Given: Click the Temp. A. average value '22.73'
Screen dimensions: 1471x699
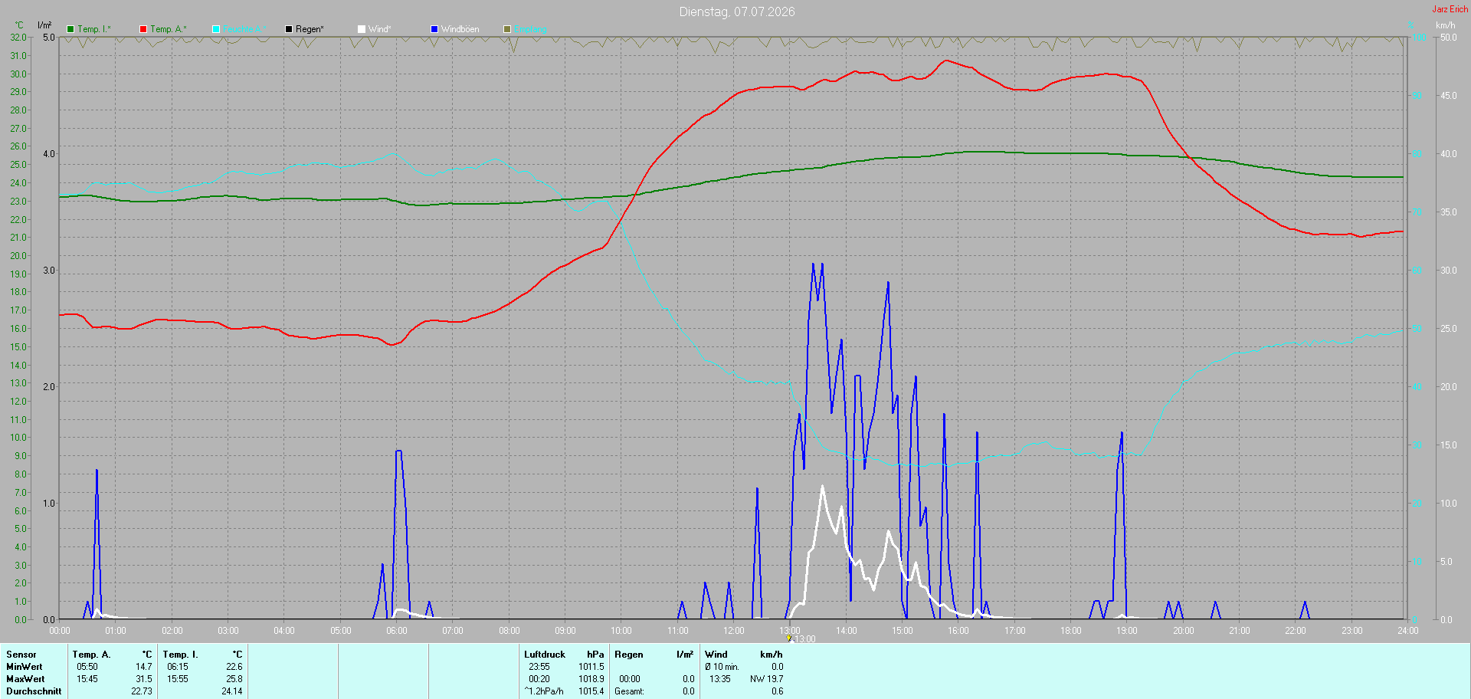Looking at the screenshot, I should click(142, 691).
